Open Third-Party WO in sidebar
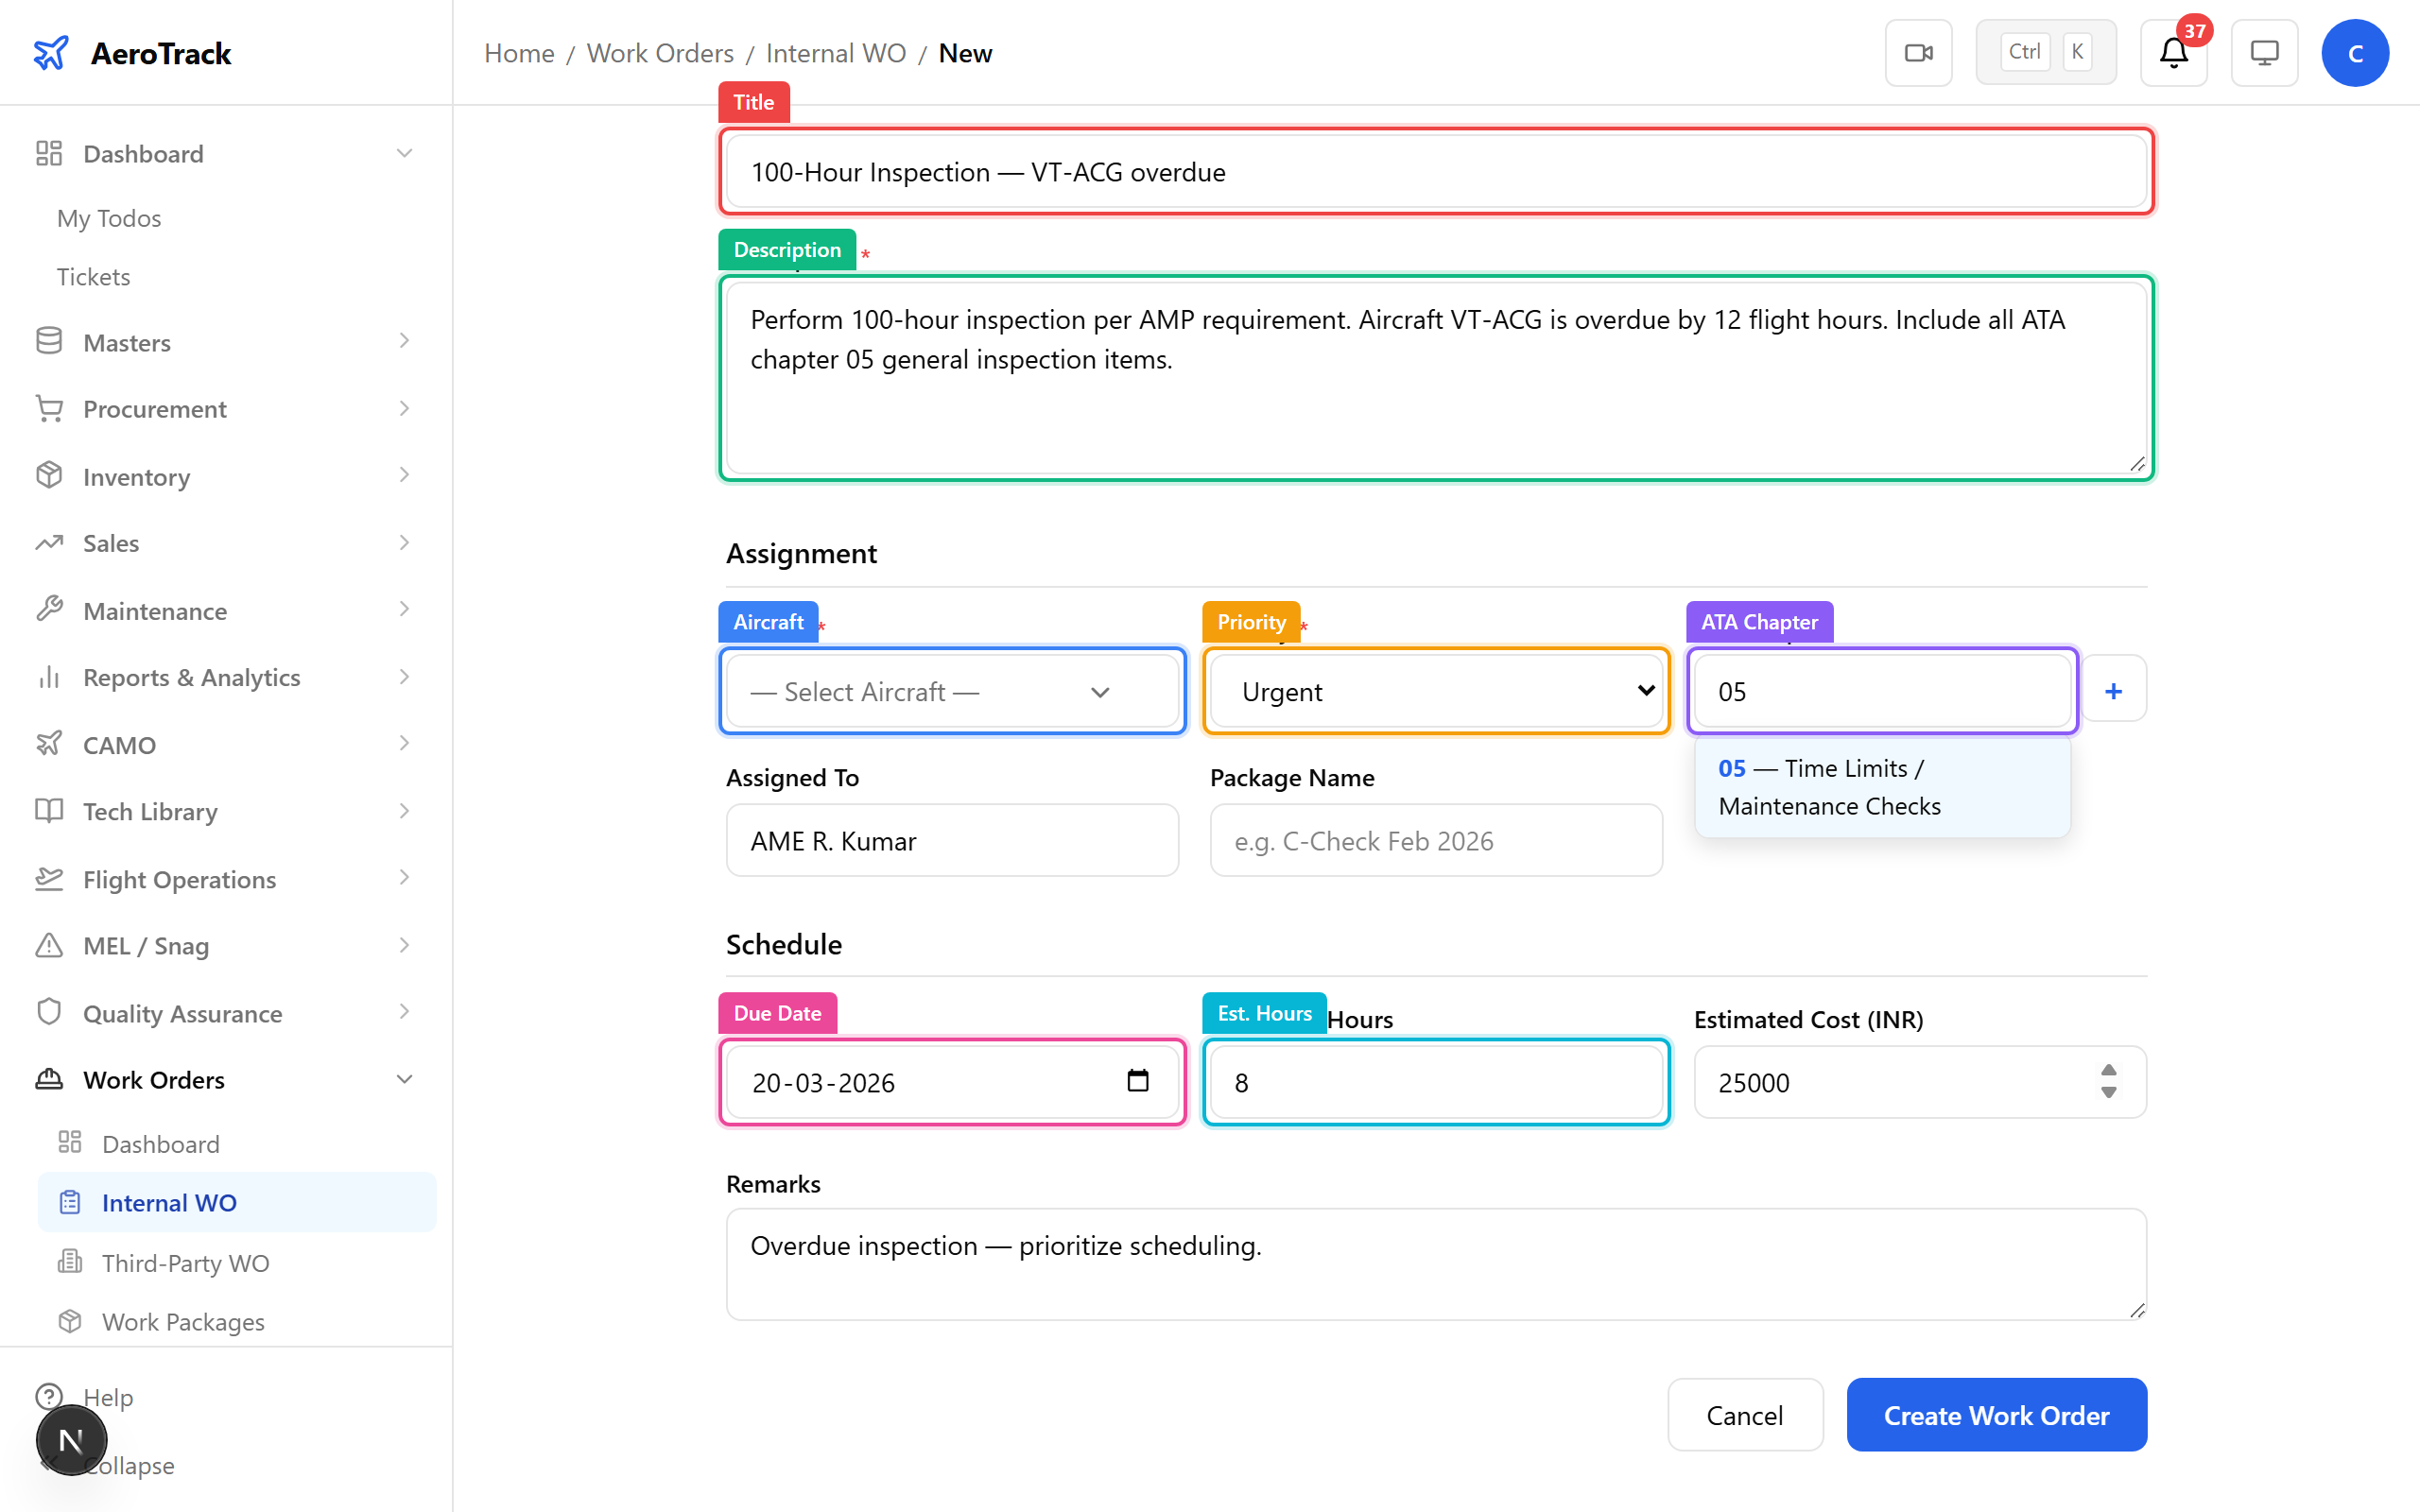Viewport: 2420px width, 1512px height. [x=185, y=1262]
